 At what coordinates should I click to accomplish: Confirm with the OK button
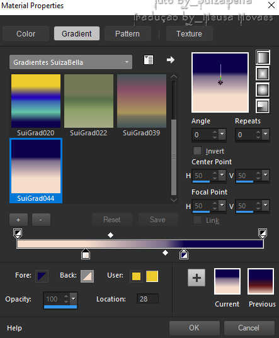point(194,328)
